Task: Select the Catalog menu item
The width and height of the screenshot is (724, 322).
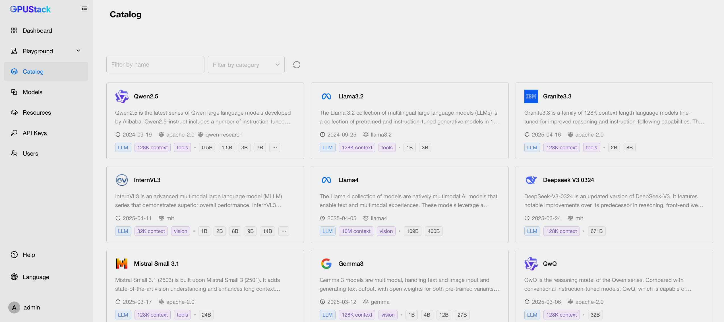Action: pyautogui.click(x=46, y=72)
